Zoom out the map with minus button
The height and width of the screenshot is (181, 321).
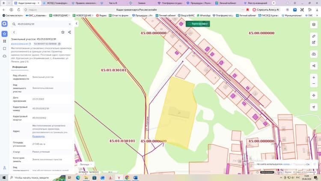314,84
